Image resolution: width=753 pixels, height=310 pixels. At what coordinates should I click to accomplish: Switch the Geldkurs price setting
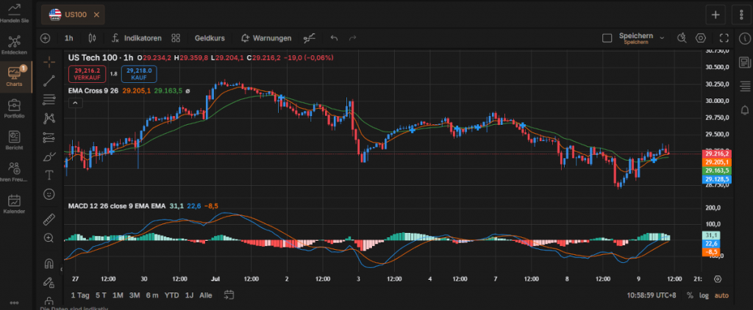pyautogui.click(x=210, y=38)
